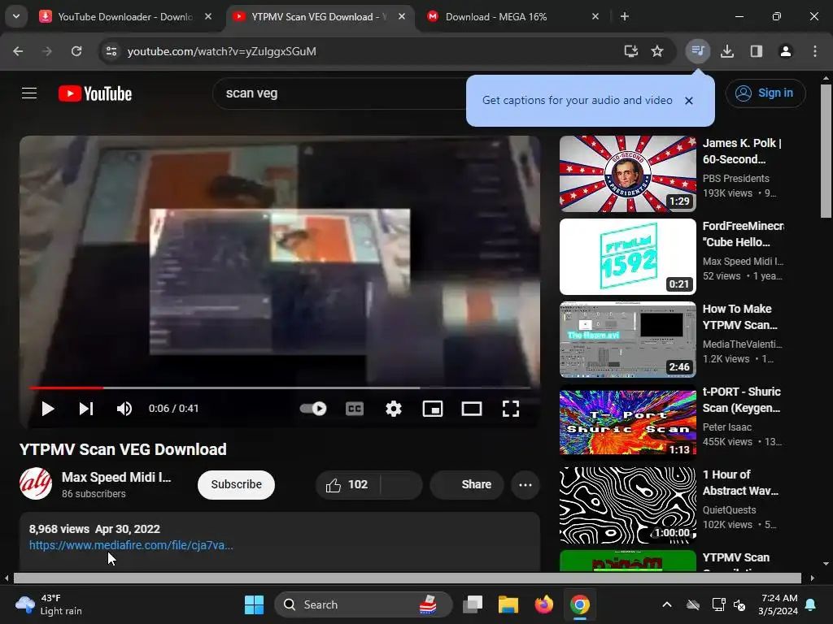
Task: Open t-PORT Shuric Scan video thumbnail
Action: pyautogui.click(x=628, y=422)
